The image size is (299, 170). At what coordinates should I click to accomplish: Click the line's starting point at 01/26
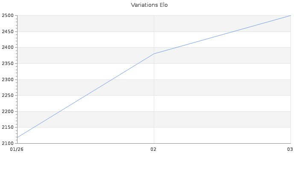[x=18, y=137]
